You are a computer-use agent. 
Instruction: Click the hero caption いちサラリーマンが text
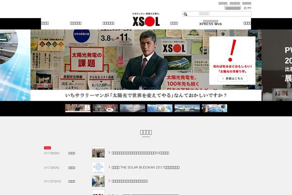(x=146, y=96)
